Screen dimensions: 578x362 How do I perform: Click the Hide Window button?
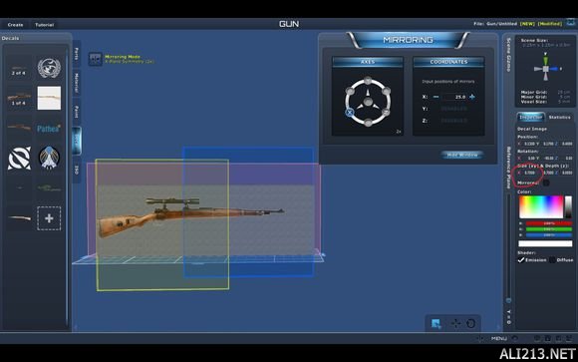point(461,155)
